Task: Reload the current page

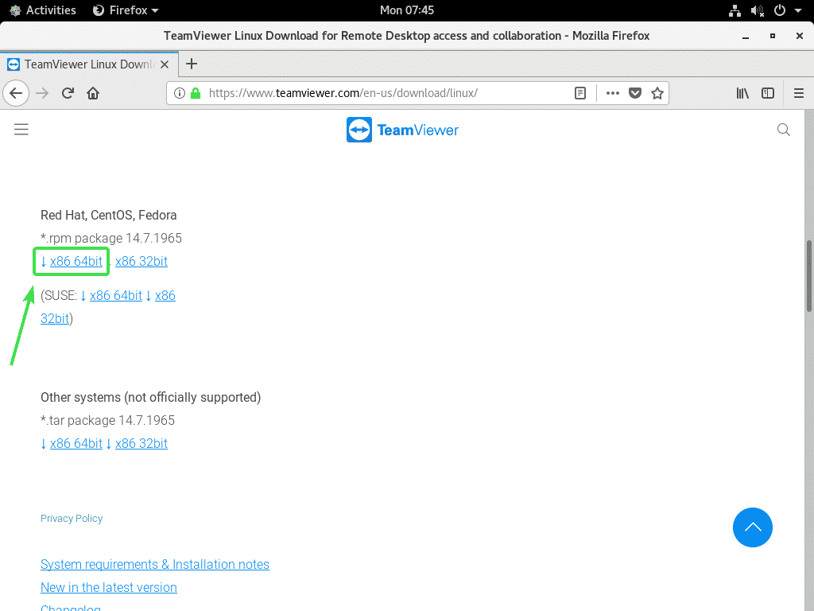Action: click(x=68, y=94)
